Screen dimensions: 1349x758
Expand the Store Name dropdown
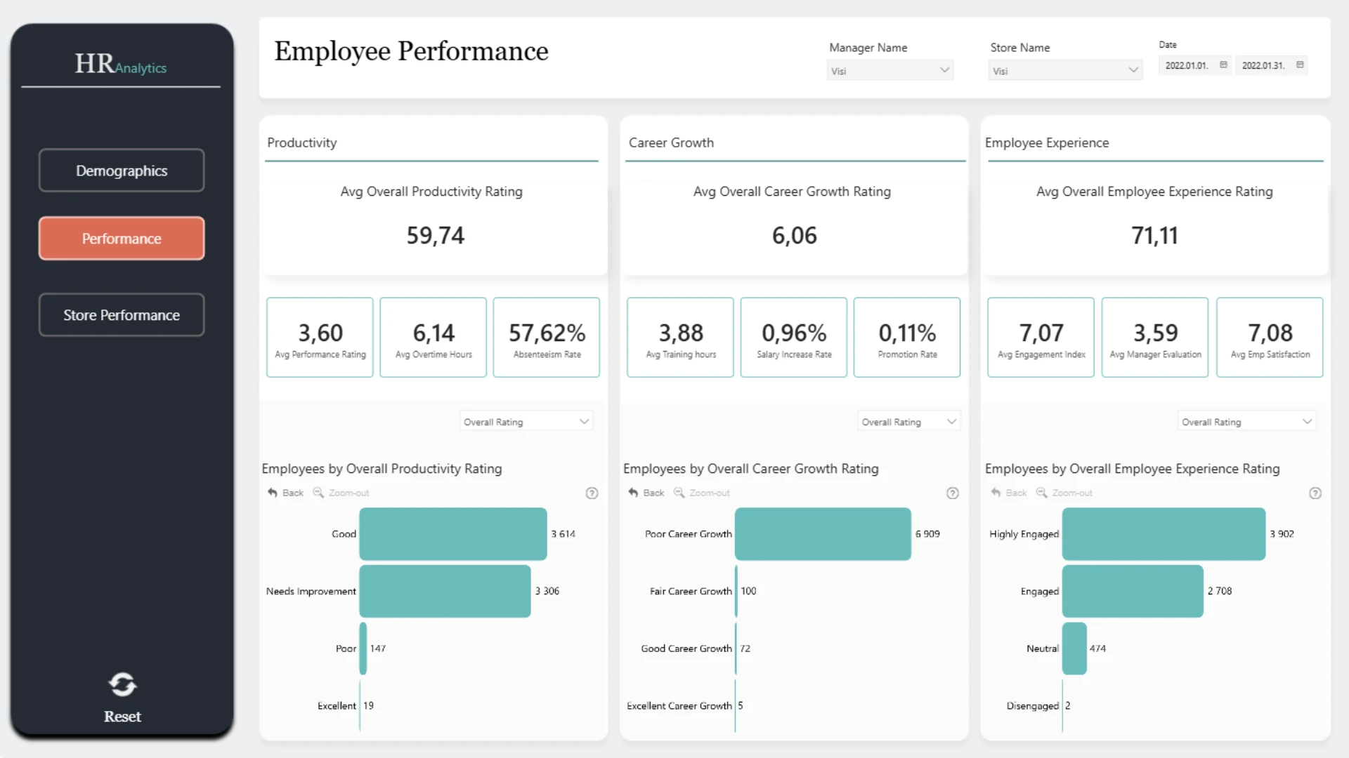1064,70
